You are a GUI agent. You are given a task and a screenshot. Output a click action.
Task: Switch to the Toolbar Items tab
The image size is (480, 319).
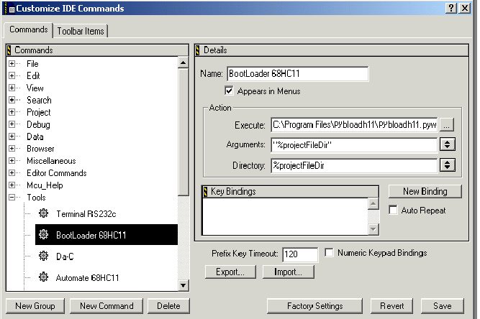[x=81, y=31]
